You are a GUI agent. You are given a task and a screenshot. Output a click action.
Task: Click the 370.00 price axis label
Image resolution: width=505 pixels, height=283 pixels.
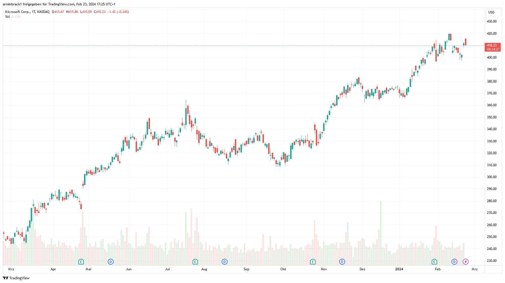pos(492,93)
